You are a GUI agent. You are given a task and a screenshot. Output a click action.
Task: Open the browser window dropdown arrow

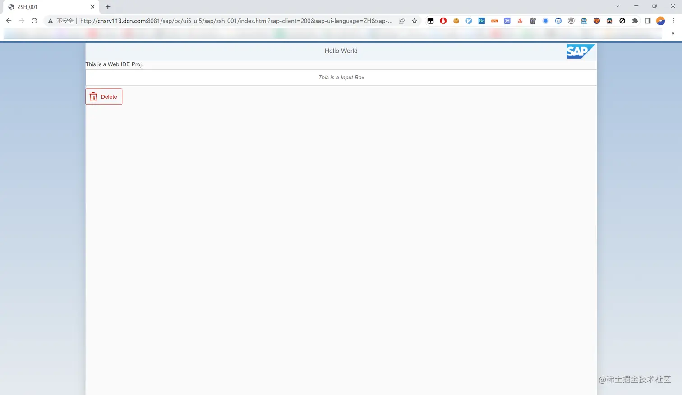(x=617, y=5)
